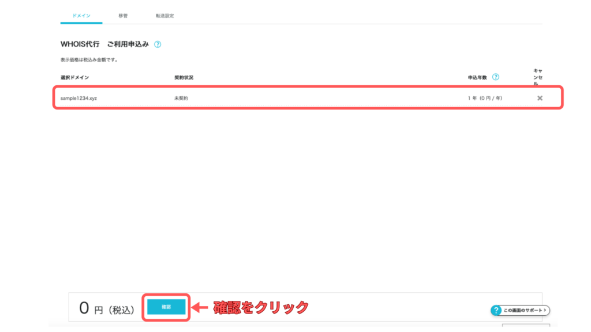Click the キャンセル column header
This screenshot has width=591, height=332.
(538, 77)
